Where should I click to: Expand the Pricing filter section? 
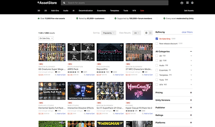191,93
